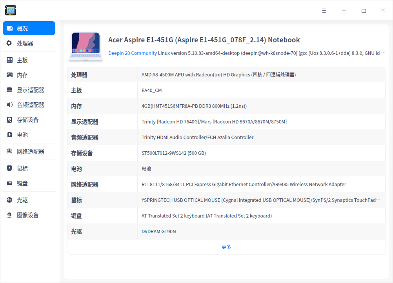393x283 pixels.
Task: Switch to the 概况 (Overview) tab
Action: click(x=24, y=28)
